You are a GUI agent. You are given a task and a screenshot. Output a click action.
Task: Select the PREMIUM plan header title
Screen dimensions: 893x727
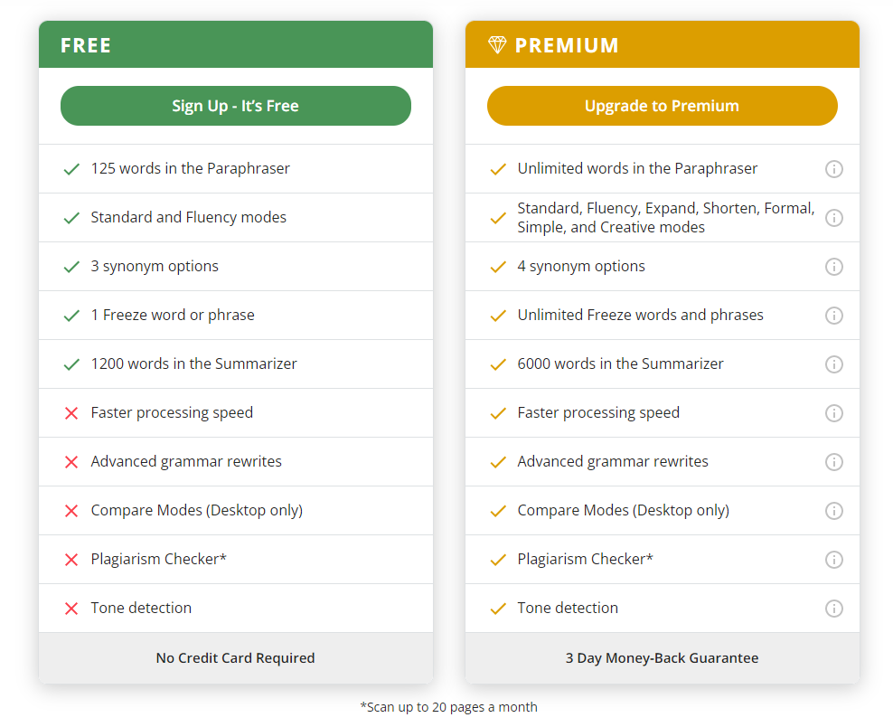coord(567,45)
